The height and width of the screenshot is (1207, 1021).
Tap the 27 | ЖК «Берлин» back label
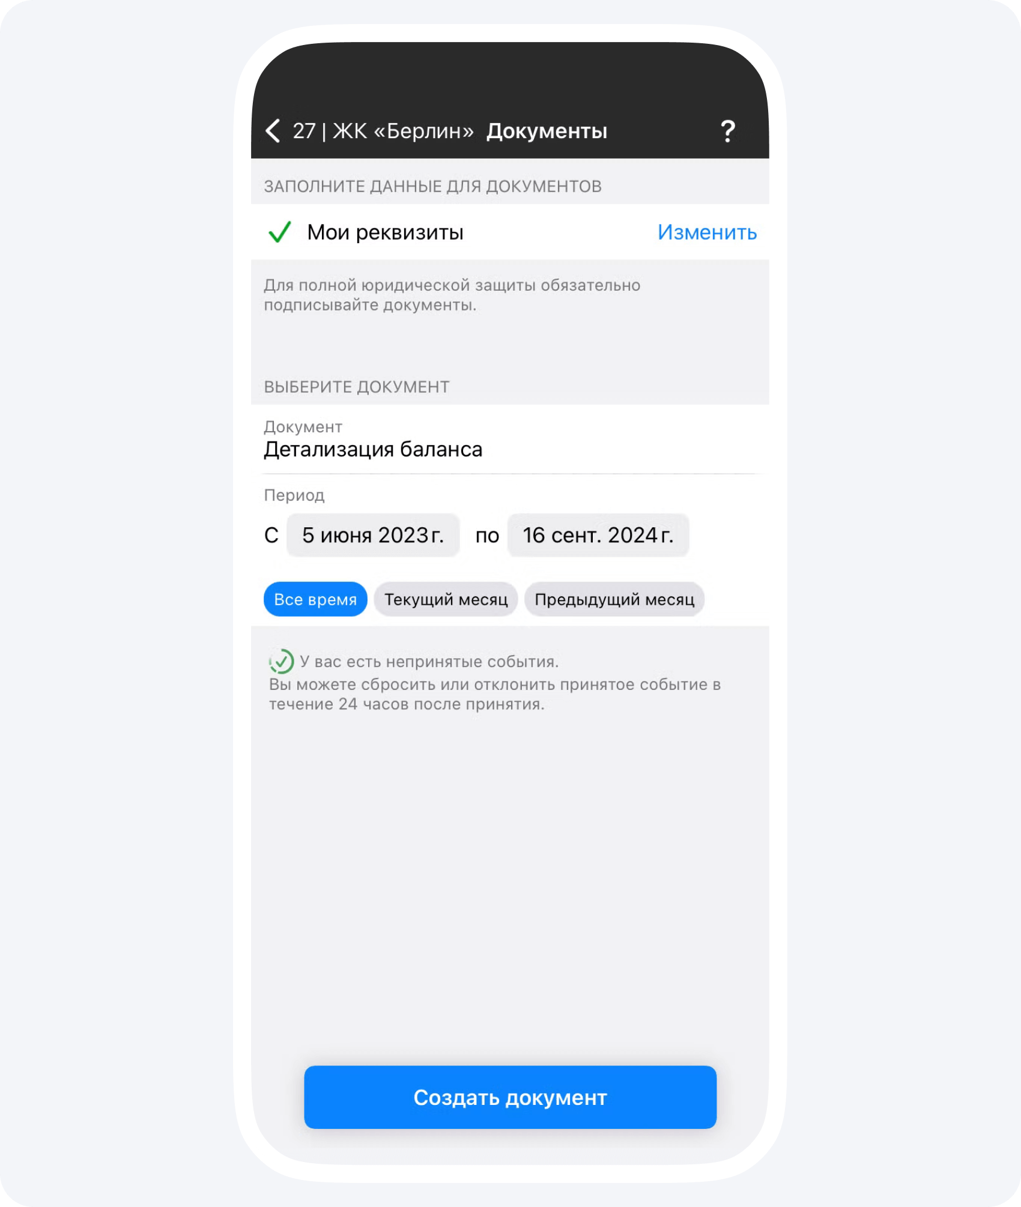click(x=383, y=131)
